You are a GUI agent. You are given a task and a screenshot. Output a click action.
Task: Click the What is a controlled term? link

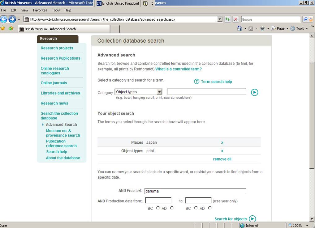[x=179, y=69]
